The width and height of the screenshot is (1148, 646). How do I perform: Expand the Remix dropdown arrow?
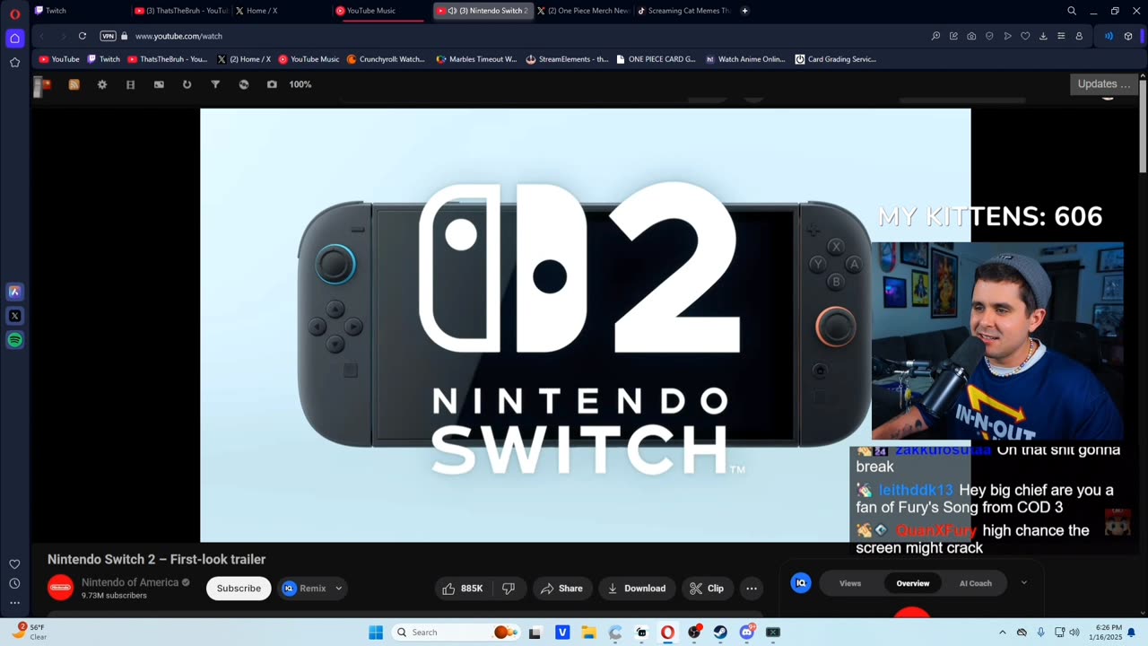click(338, 589)
